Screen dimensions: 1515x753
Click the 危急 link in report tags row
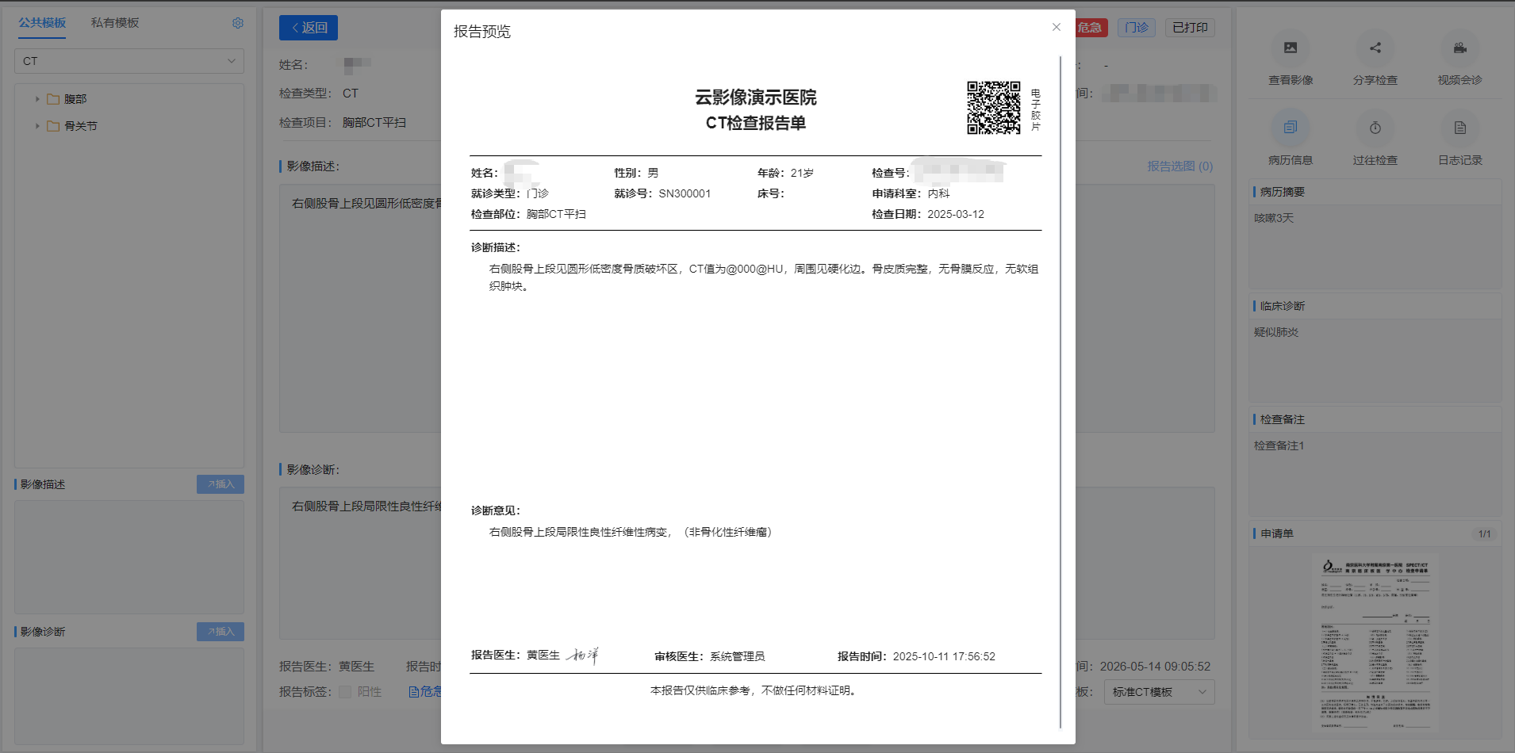tap(426, 692)
